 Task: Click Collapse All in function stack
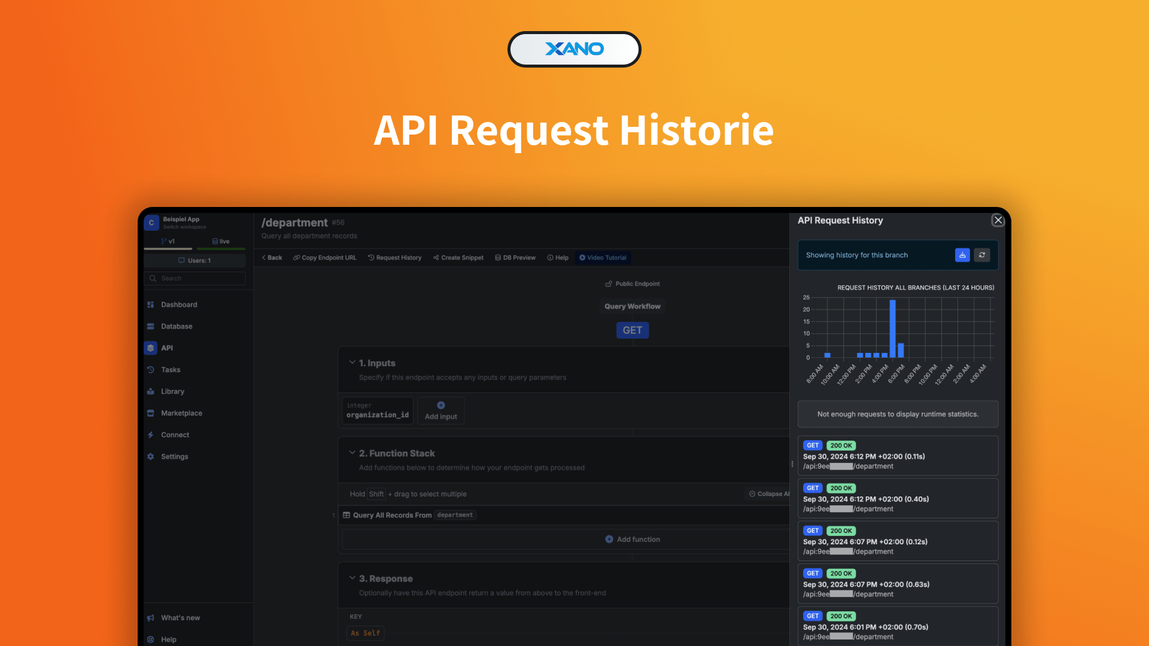[x=769, y=494]
